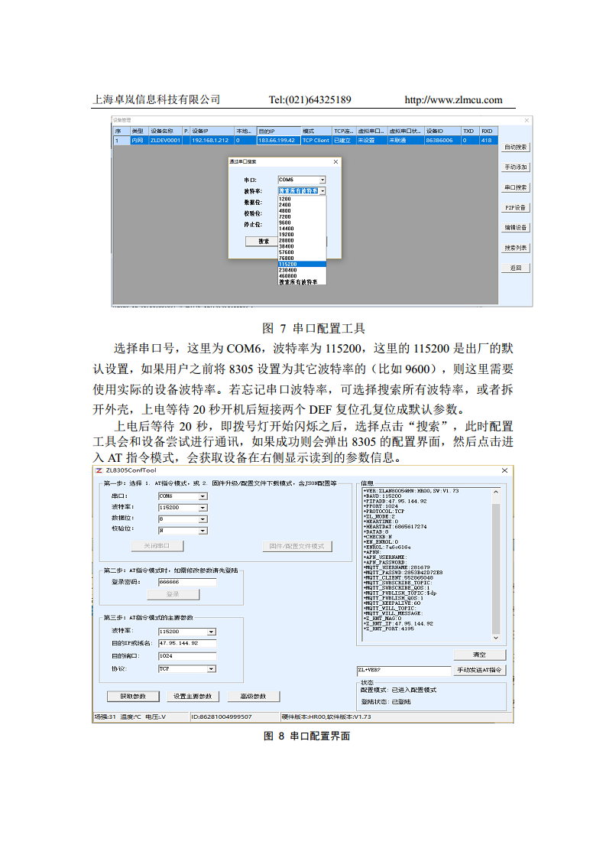Click the 获取参数 button
The width and height of the screenshot is (606, 858).
click(x=133, y=697)
